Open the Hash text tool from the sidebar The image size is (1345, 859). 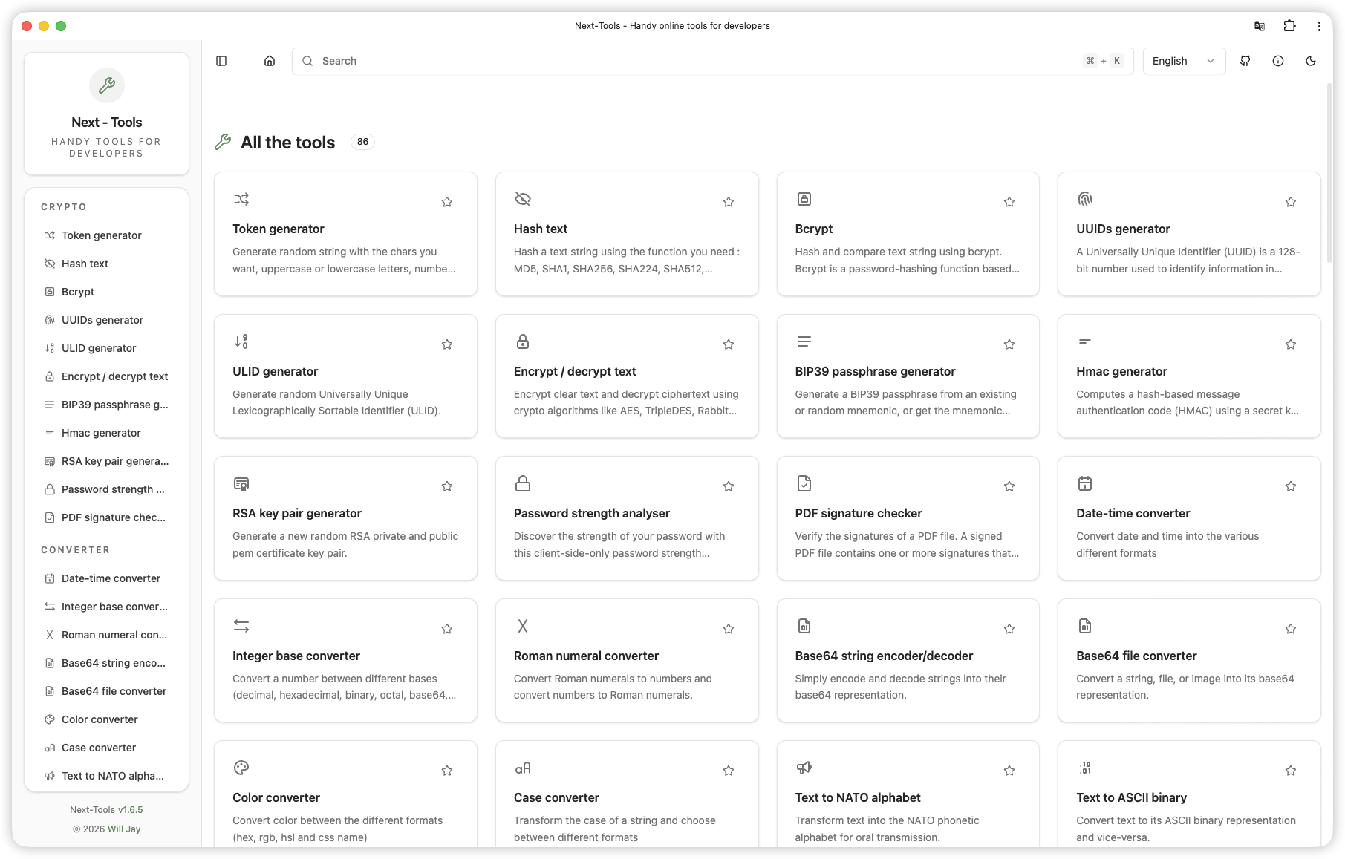pyautogui.click(x=85, y=264)
